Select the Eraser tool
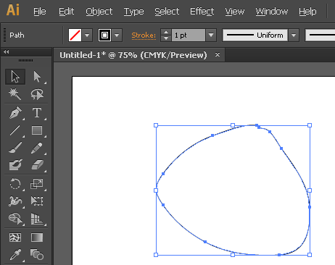Screen dimensions: 335x265 click(x=37, y=165)
